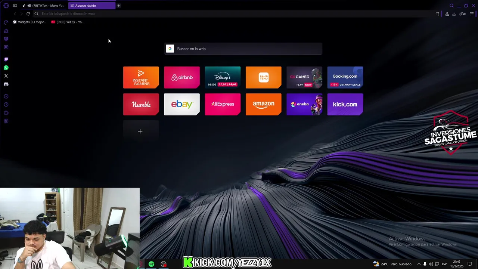This screenshot has height=269, width=478.
Task: Open the M panel in sidebar
Action: pos(6,47)
